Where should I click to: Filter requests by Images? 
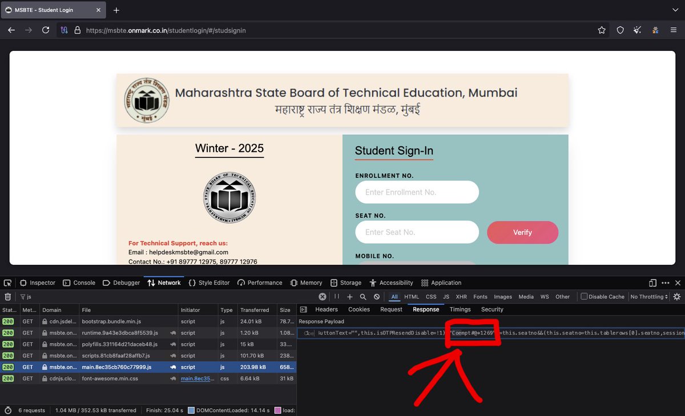[503, 297]
